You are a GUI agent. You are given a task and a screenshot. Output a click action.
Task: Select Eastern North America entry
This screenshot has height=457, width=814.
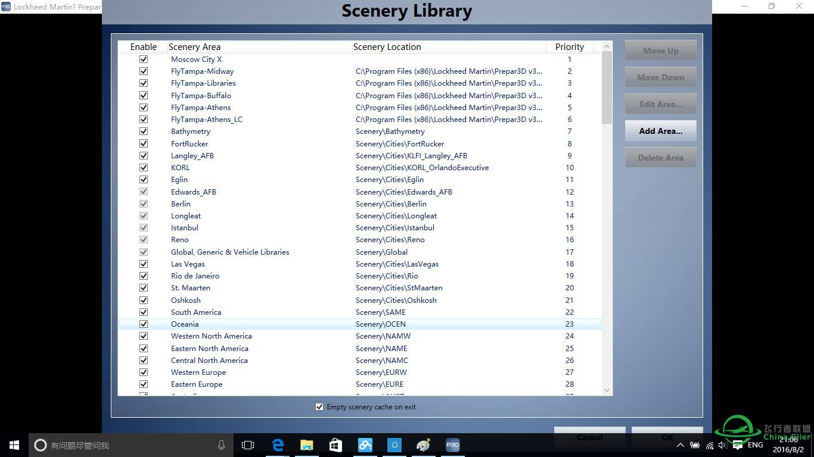[210, 348]
